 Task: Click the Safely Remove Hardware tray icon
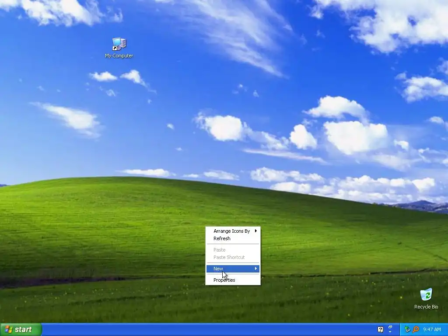coord(407,329)
